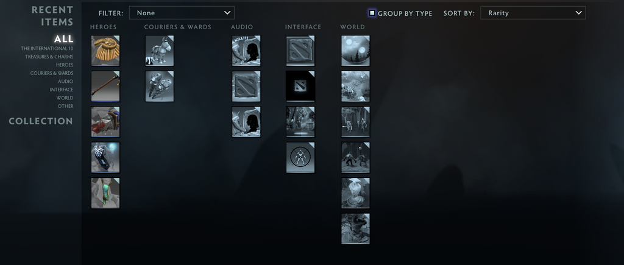Open the Filter dropdown set to None
The image size is (624, 265).
tap(182, 13)
